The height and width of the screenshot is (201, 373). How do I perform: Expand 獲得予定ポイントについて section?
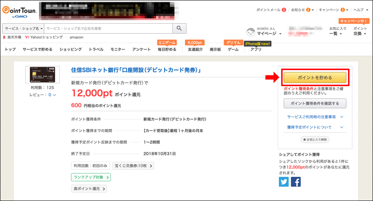pyautogui.click(x=315, y=127)
